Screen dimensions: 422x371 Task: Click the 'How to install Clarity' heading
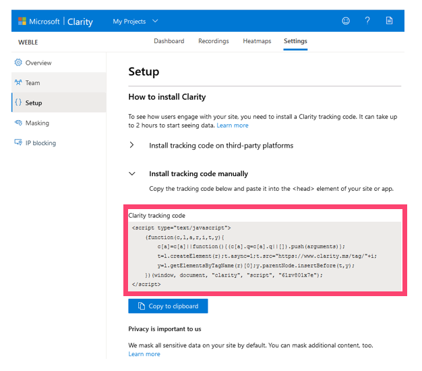tap(167, 97)
